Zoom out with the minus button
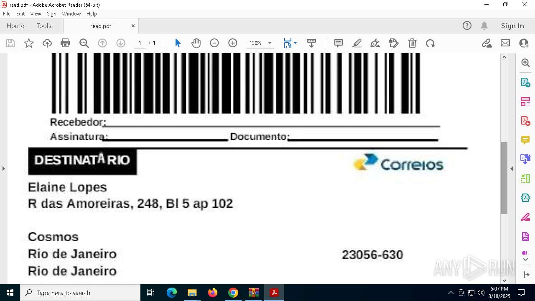The width and height of the screenshot is (535, 301). [x=214, y=43]
